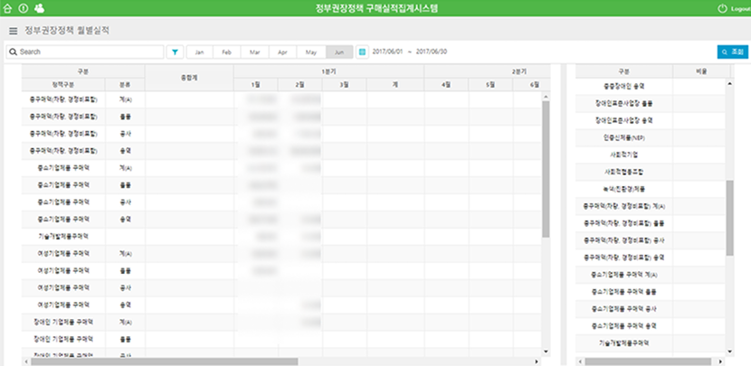Click the 분류 column header
The height and width of the screenshot is (366, 751).
pos(125,85)
